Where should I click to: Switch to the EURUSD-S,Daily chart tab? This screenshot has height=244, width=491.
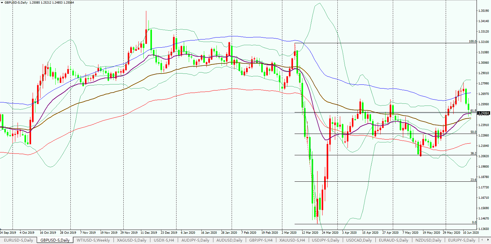pos(19,240)
